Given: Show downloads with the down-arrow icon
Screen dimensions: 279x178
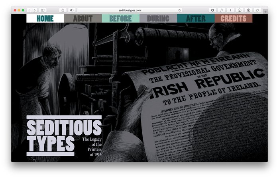Looking at the screenshot, I should click(212, 10).
